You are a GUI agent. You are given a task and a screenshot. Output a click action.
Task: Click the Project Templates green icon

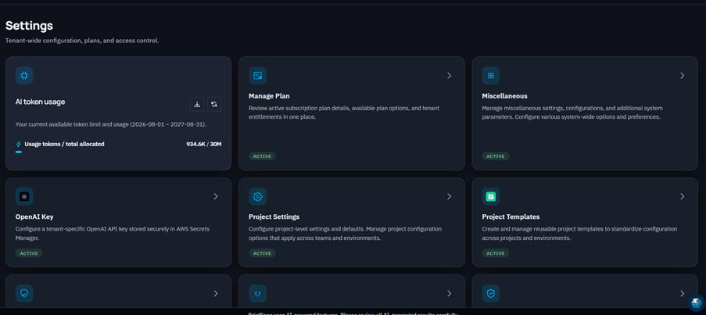click(x=491, y=197)
